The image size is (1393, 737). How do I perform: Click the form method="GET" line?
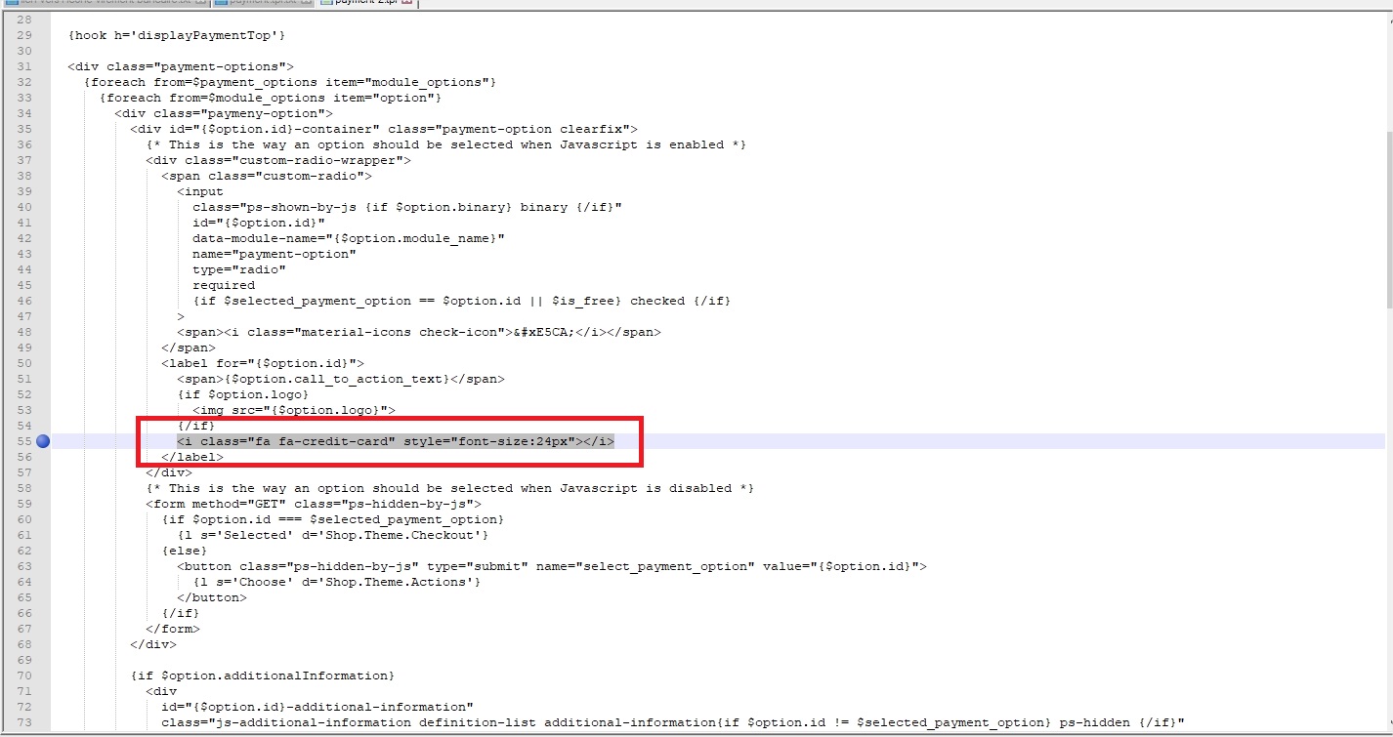click(314, 504)
